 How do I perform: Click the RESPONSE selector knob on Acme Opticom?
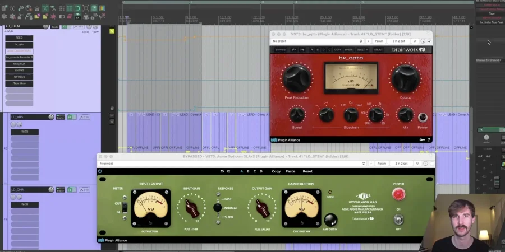pos(218,208)
